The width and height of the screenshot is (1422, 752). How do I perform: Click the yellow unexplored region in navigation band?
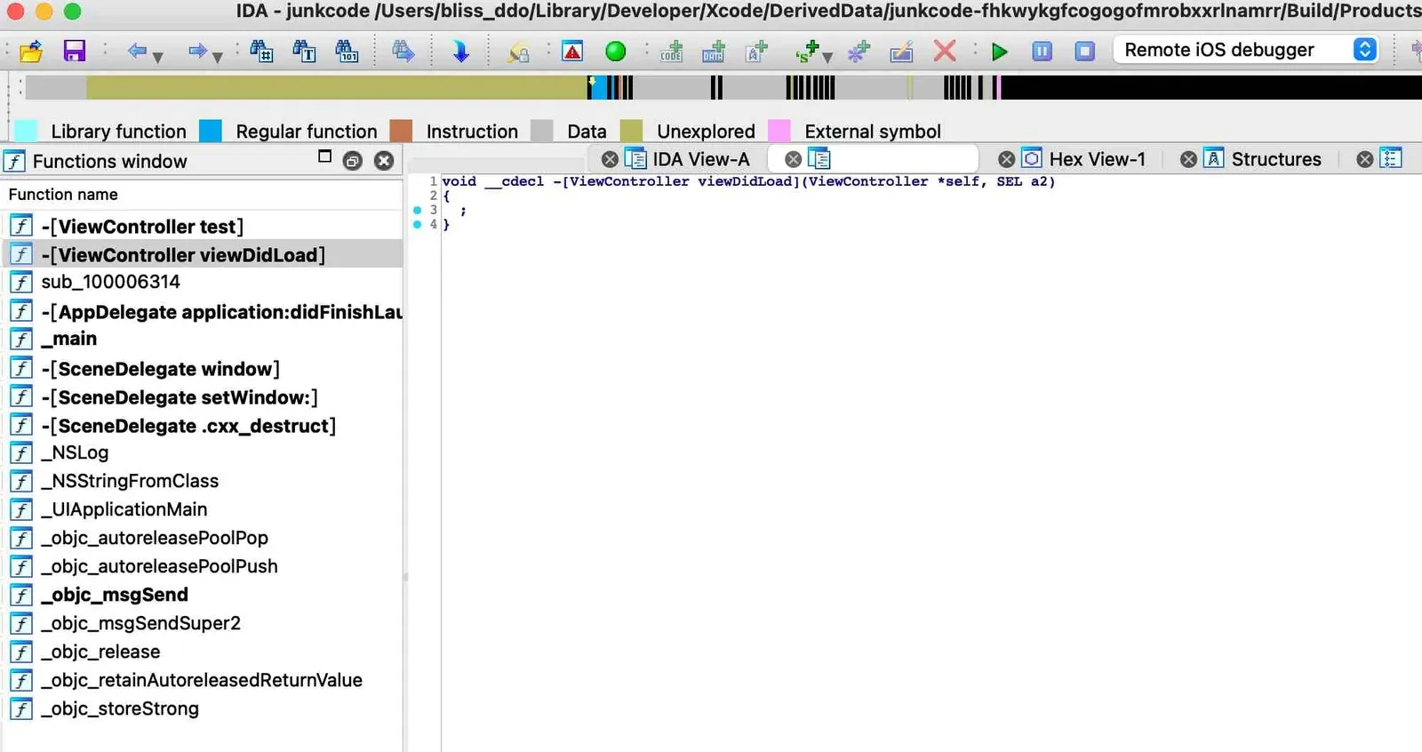[x=336, y=87]
